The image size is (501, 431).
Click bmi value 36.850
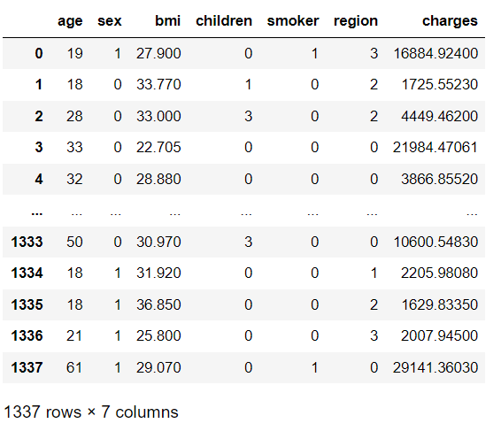point(158,304)
